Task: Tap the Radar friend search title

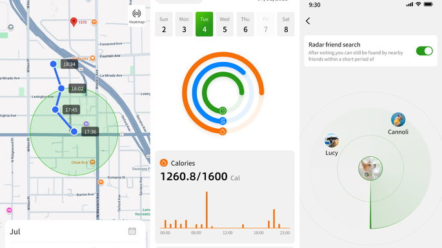Action: pos(334,44)
